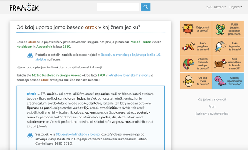Open the 'Slovensko-latinskega slovarja' link
The image size is (248, 150).
coord(78,134)
